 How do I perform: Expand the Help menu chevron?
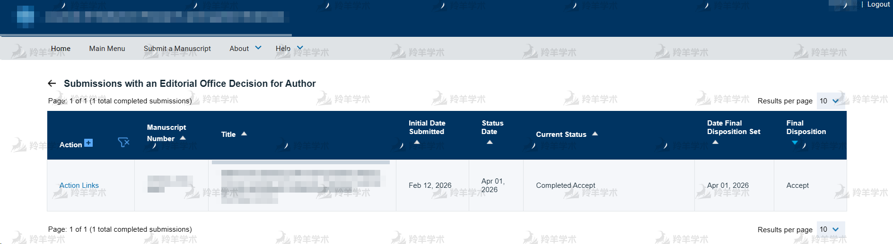(x=300, y=48)
